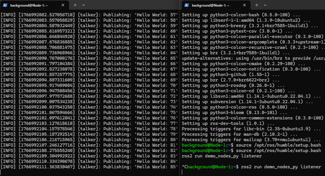325x176 pixels.
Task: Expand the profile dropdown in the left terminal
Action: click(83, 5)
